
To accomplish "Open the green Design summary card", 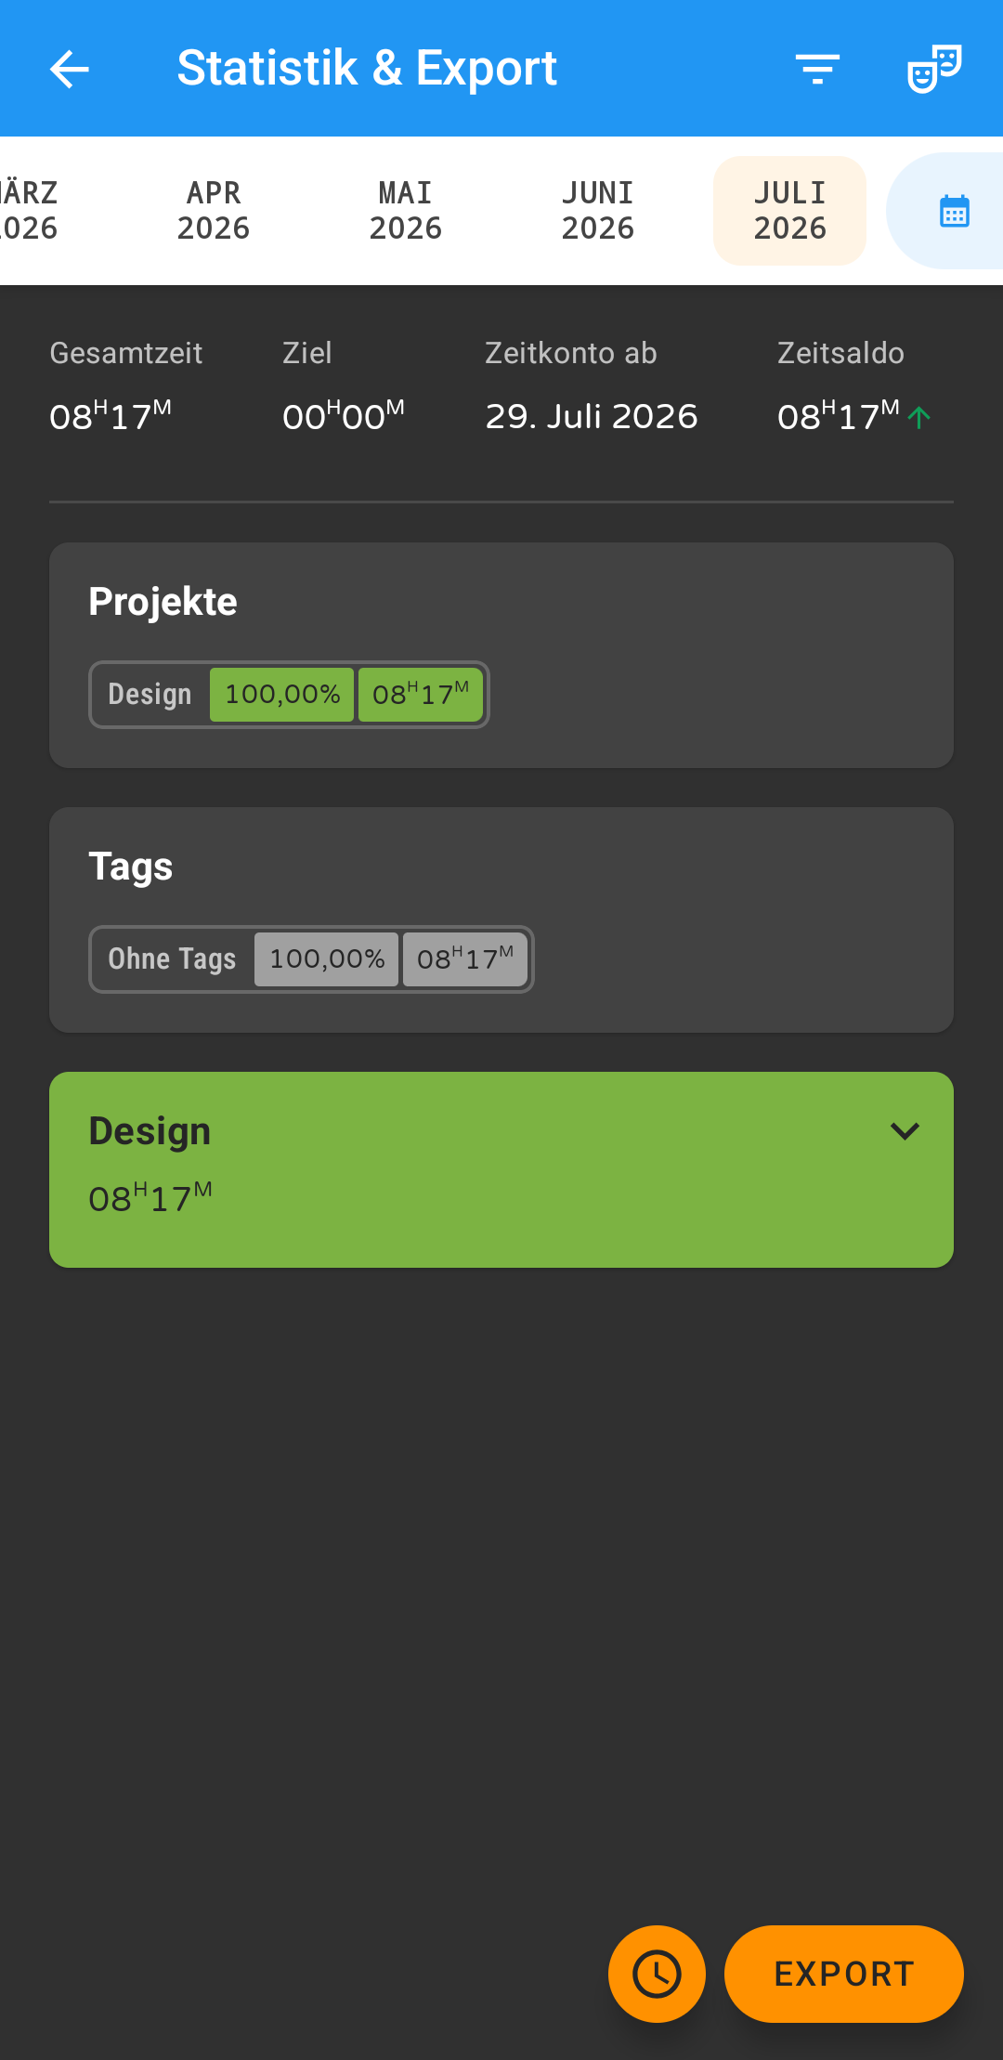I will [x=501, y=1170].
